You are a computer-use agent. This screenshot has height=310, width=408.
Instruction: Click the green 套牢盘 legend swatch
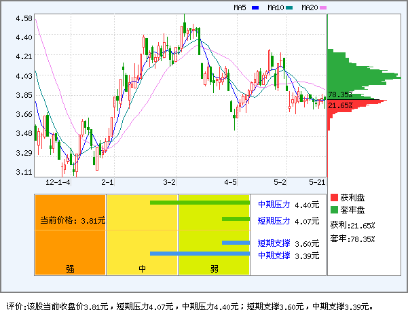click(x=334, y=209)
